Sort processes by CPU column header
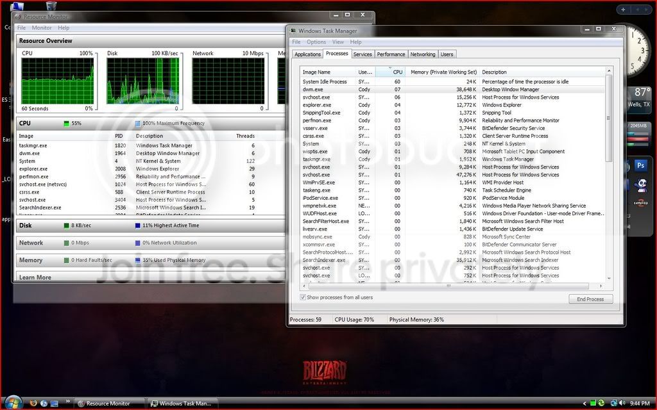 tap(390, 72)
